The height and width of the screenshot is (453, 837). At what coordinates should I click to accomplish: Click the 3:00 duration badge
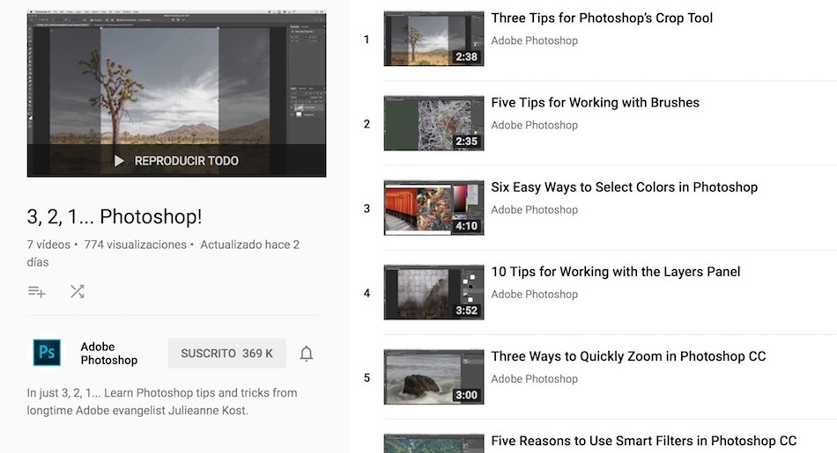tap(466, 395)
